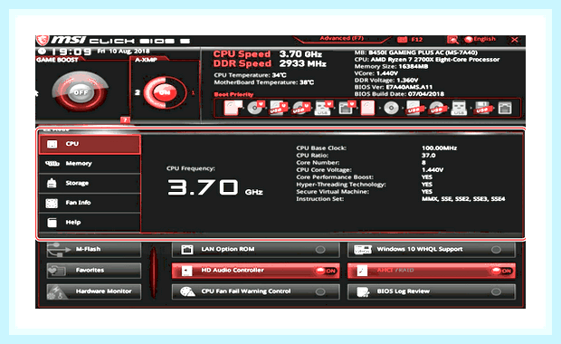The image size is (561, 344).
Task: Select the legacy CD/DVD boot icon
Action: pos(391,108)
